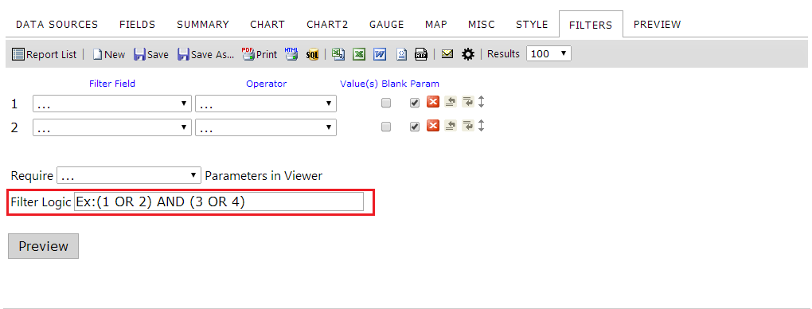The image size is (812, 309).
Task: Export to Word document icon
Action: (x=380, y=54)
